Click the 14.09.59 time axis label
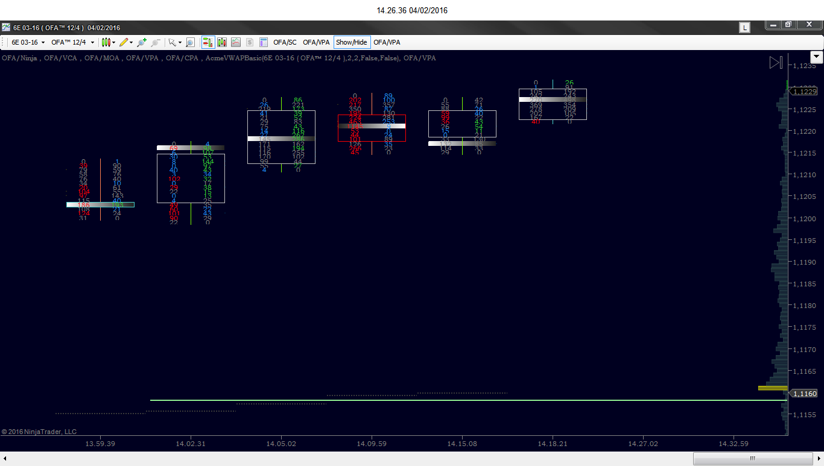Viewport: 824px width, 466px height. pos(372,444)
